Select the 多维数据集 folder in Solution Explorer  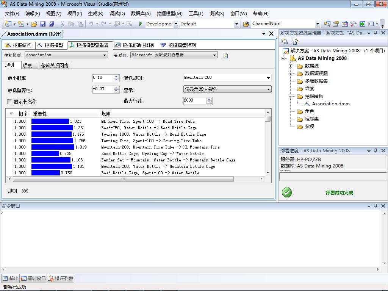[316, 81]
